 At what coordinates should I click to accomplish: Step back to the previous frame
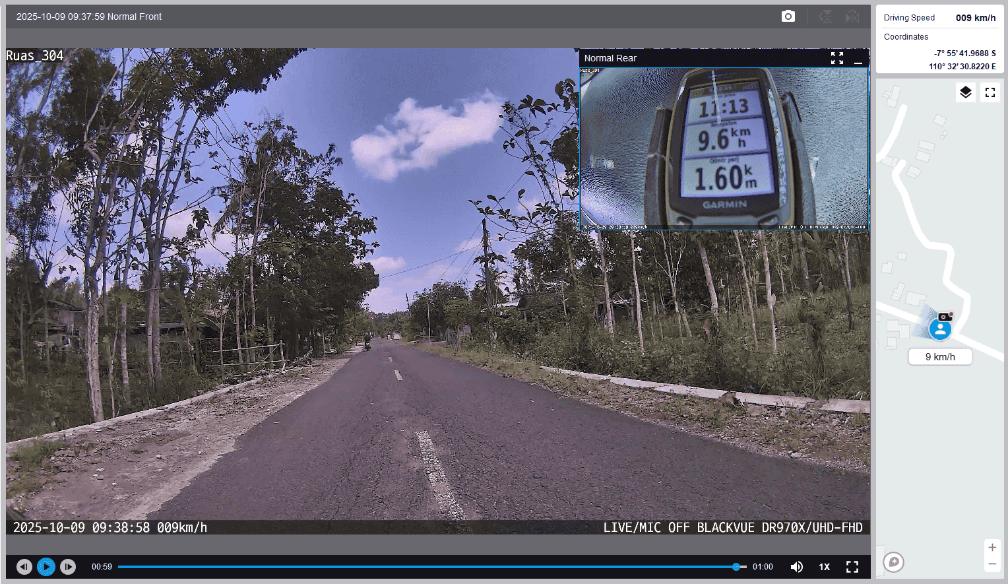(24, 567)
